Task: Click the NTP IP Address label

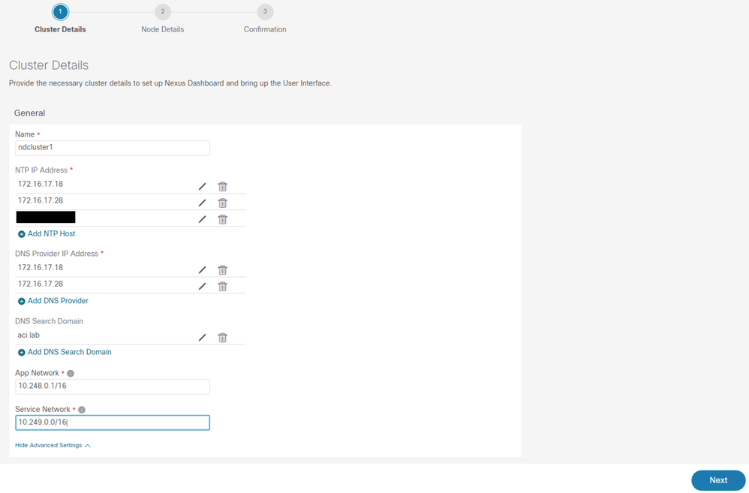Action: pyautogui.click(x=41, y=170)
